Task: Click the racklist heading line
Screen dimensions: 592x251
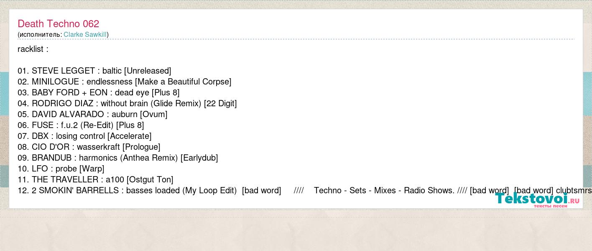Action: 33,49
